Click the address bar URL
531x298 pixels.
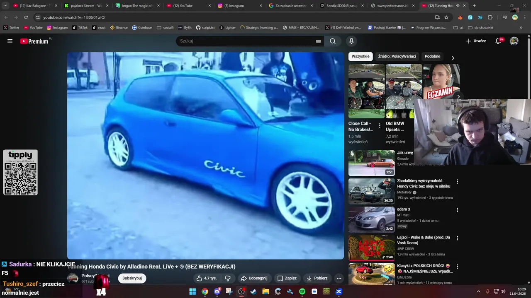[74, 17]
